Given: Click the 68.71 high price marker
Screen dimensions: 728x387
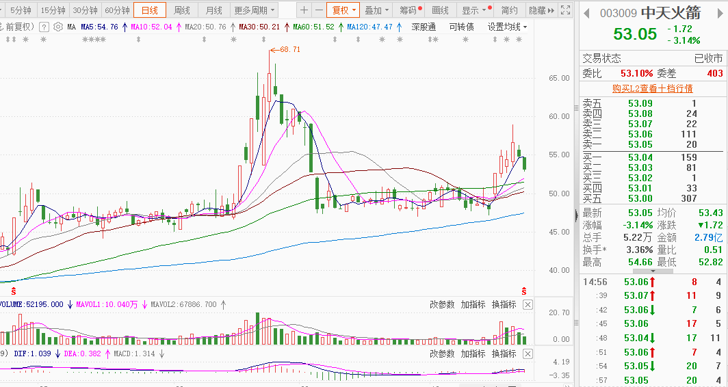Looking at the screenshot, I should tap(290, 49).
